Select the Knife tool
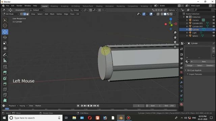 (5, 95)
